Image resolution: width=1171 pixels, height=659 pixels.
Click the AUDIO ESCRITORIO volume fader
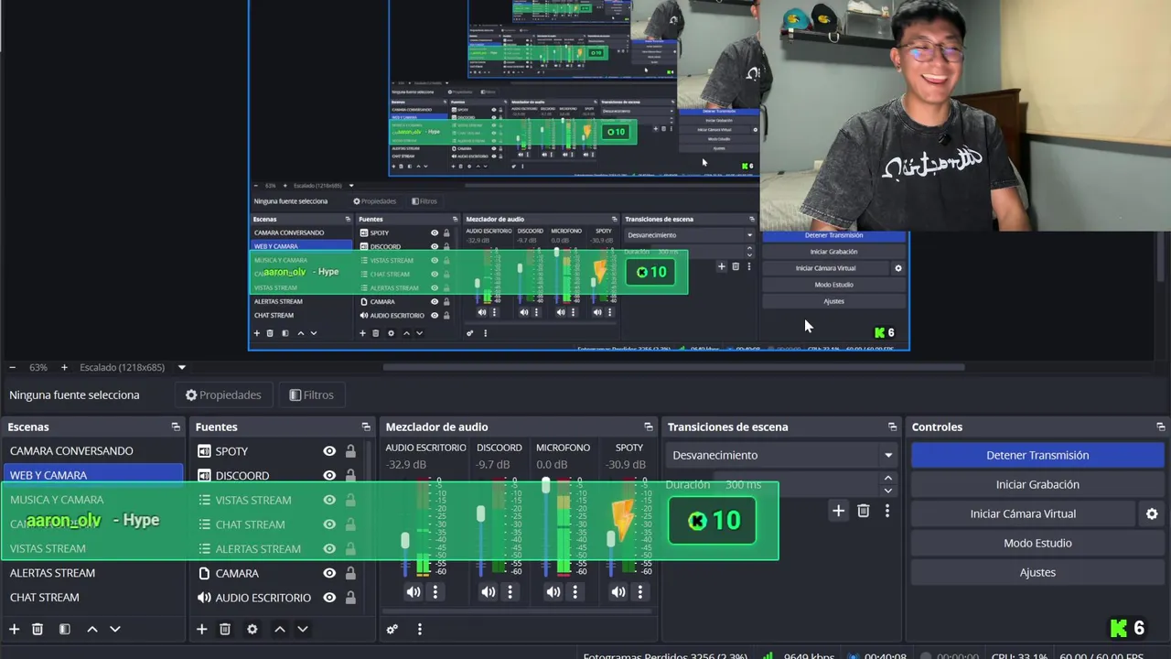pyautogui.click(x=405, y=541)
